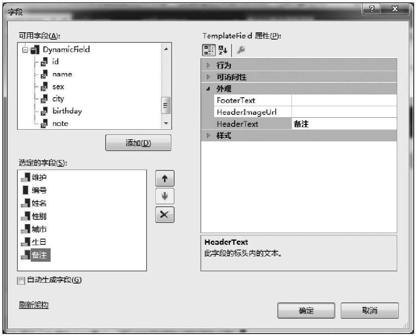
Task: Collapse the 外观 property category
Action: pos(208,89)
